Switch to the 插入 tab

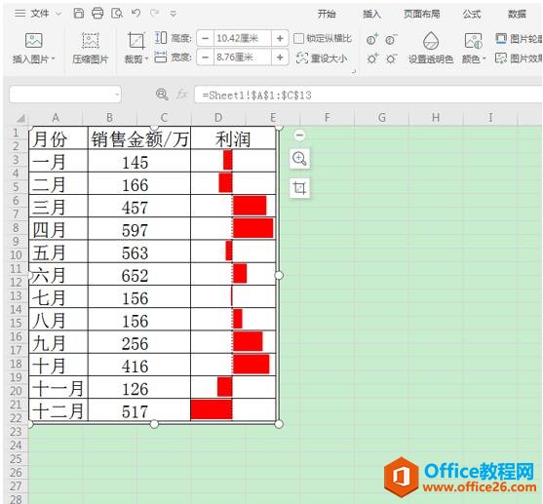(x=371, y=14)
